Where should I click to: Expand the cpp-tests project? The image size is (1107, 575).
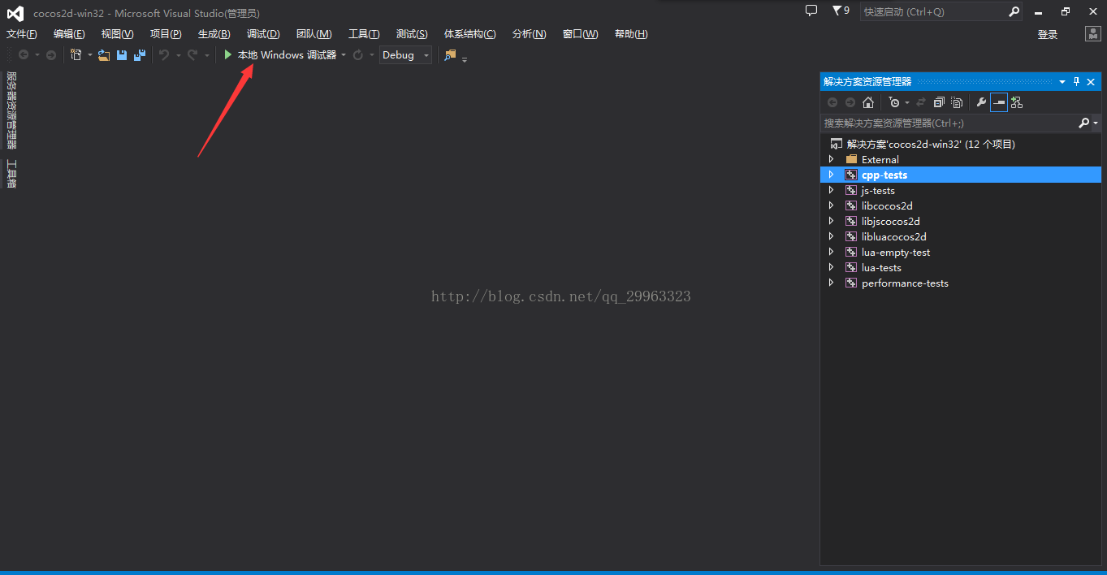click(x=831, y=175)
